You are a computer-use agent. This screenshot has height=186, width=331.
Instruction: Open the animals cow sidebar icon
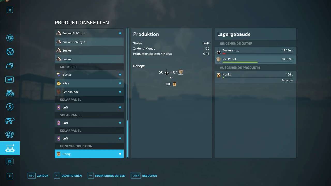click(x=10, y=121)
